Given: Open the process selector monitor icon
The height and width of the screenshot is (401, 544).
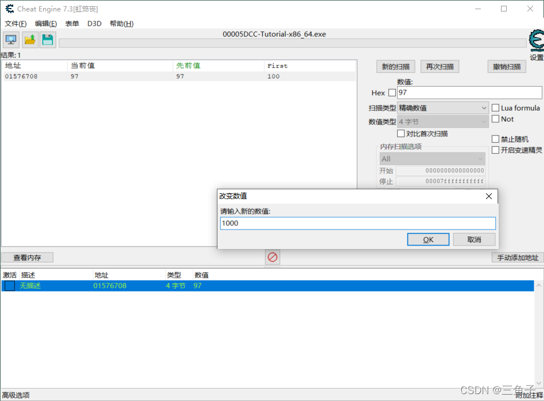Looking at the screenshot, I should click(x=11, y=40).
